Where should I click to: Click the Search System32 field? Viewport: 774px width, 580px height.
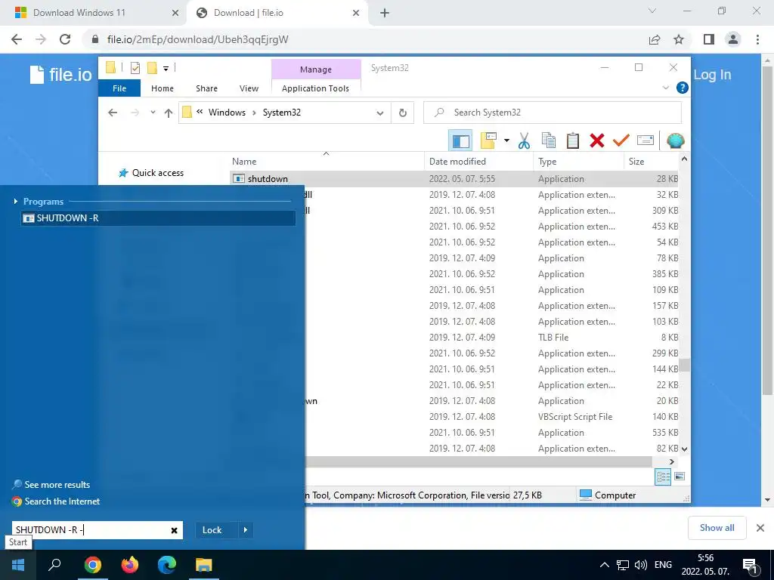point(553,113)
